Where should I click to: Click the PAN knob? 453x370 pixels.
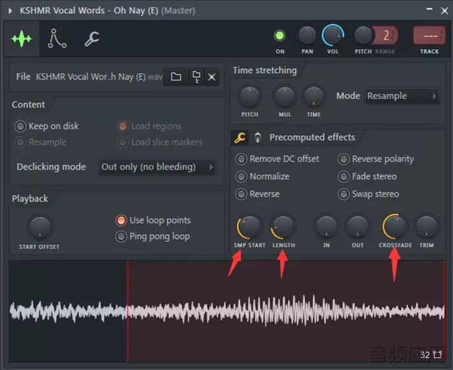(x=307, y=35)
